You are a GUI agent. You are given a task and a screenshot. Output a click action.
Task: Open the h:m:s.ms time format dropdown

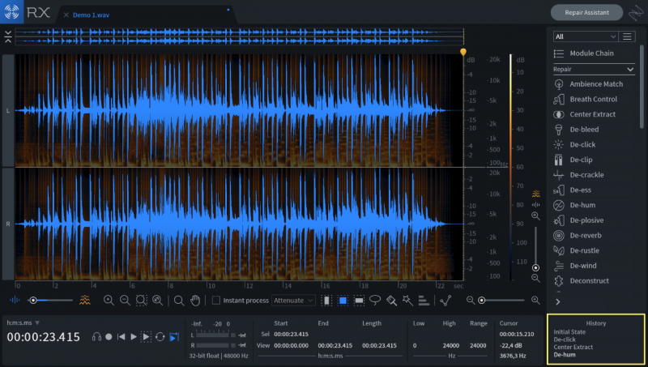tap(23, 322)
